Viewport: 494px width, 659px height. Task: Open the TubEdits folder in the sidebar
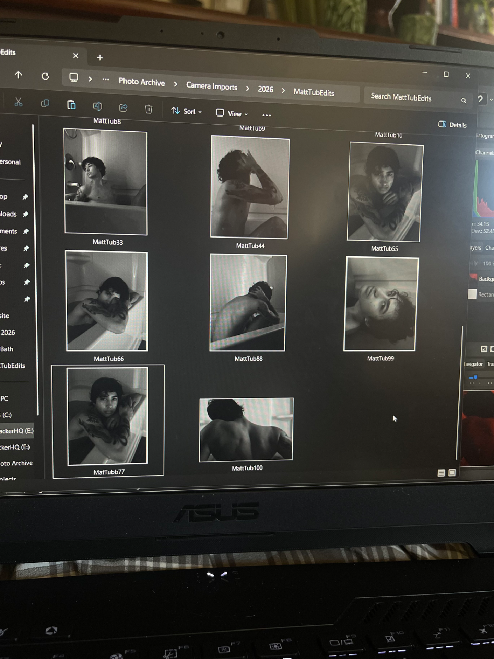13,366
